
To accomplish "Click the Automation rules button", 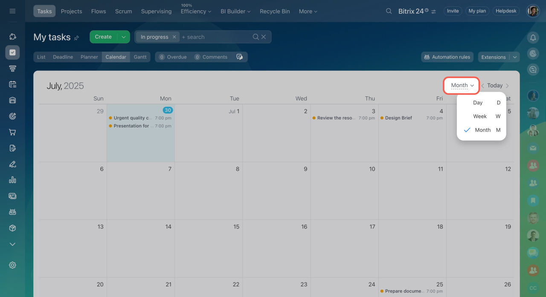I will 447,57.
